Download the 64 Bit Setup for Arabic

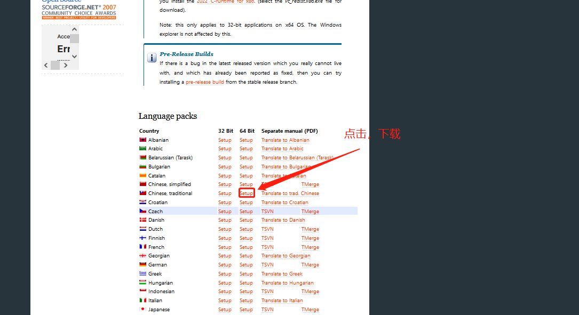[x=247, y=149]
